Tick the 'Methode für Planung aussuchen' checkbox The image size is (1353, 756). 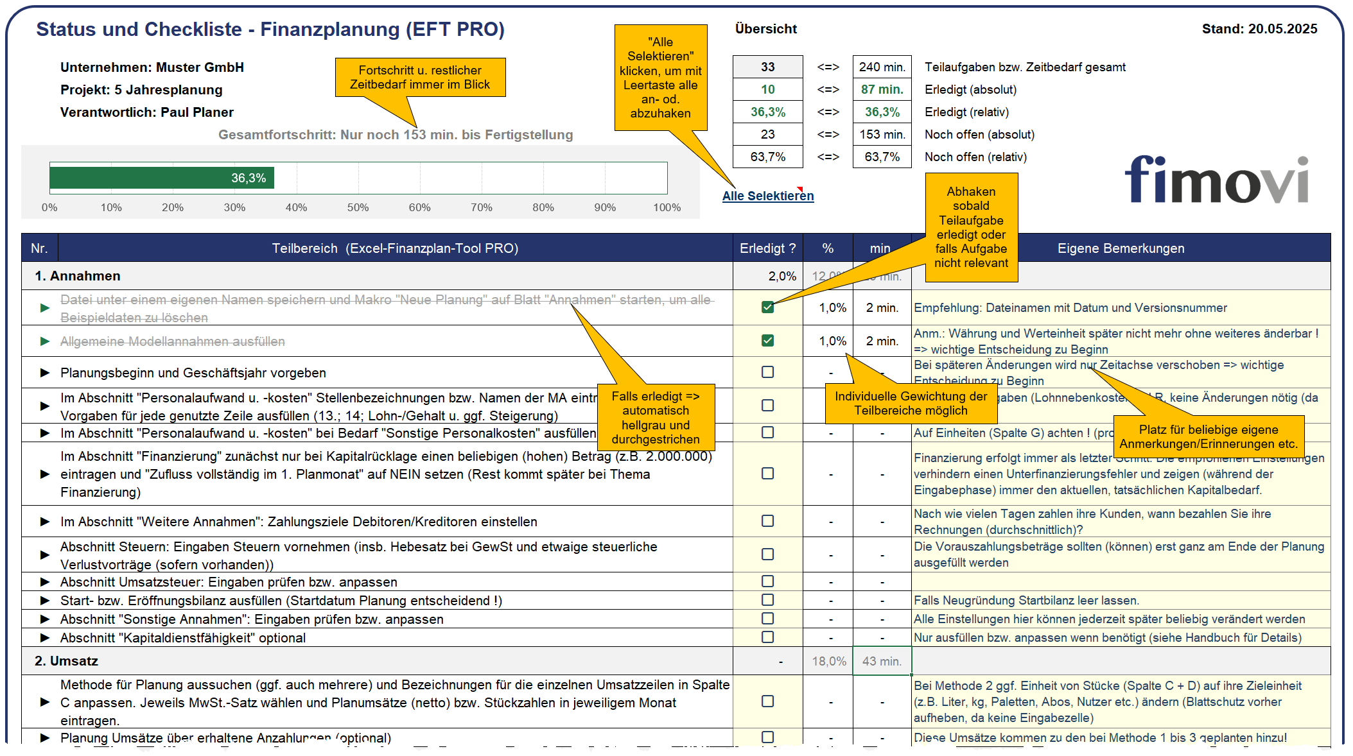pos(767,701)
